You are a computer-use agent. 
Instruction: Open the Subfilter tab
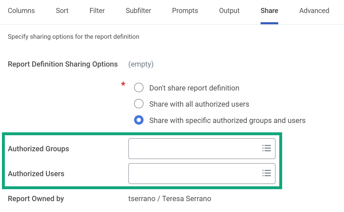coord(139,11)
